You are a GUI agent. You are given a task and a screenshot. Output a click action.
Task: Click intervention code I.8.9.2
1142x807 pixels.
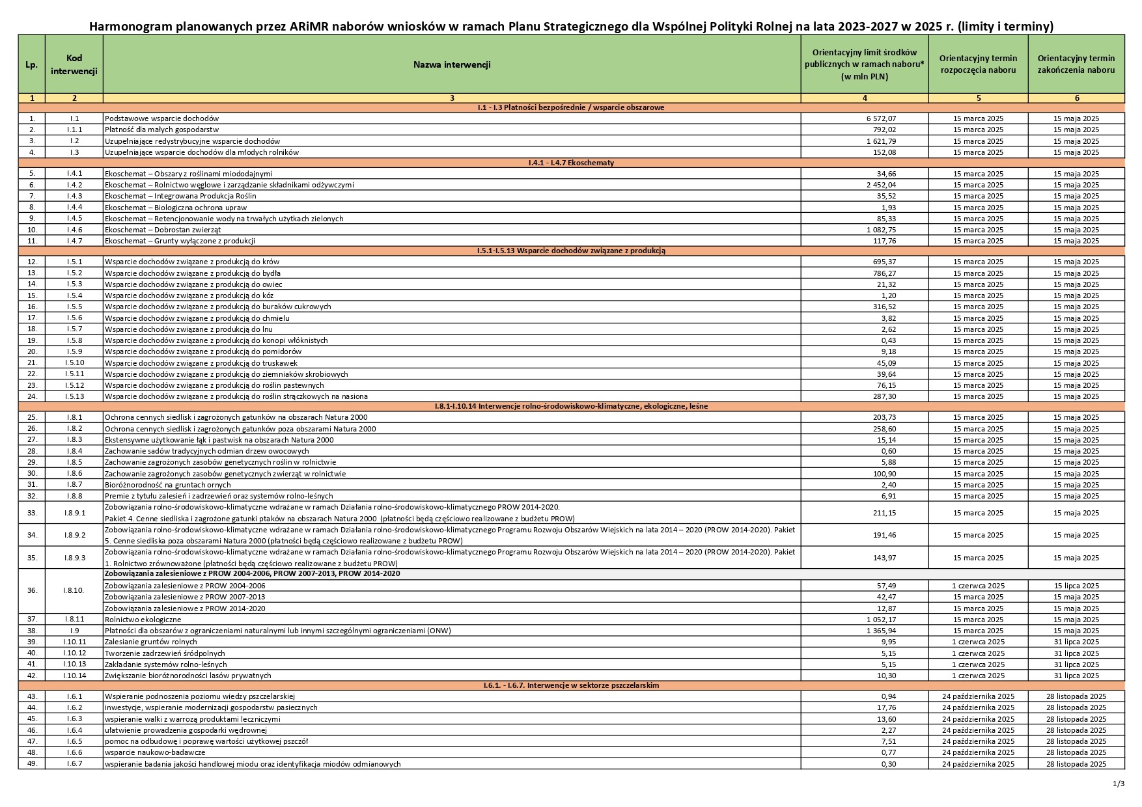(x=74, y=535)
